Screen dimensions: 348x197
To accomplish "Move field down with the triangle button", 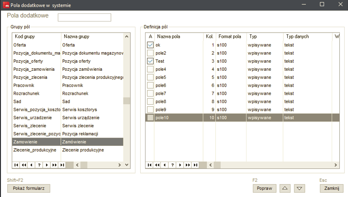I will click(299, 188).
